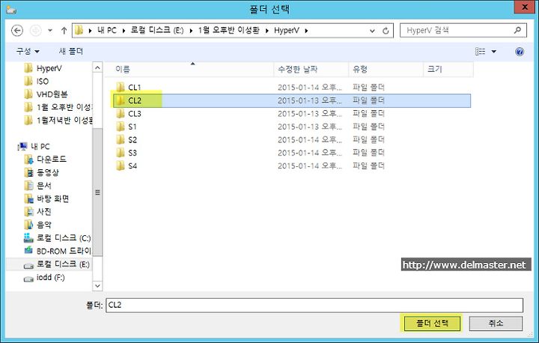
Task: Refresh the HyperV folder view
Action: pos(386,31)
